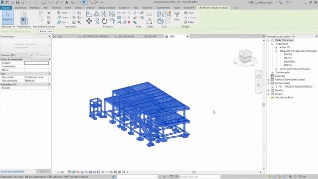The width and height of the screenshot is (318, 179).
Task: Click the canvas vertical scrollbar thumb
Action: [x=264, y=105]
